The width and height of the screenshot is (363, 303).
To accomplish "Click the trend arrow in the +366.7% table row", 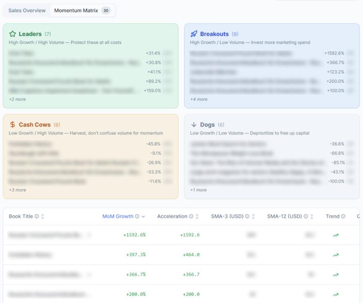I will pyautogui.click(x=336, y=275).
